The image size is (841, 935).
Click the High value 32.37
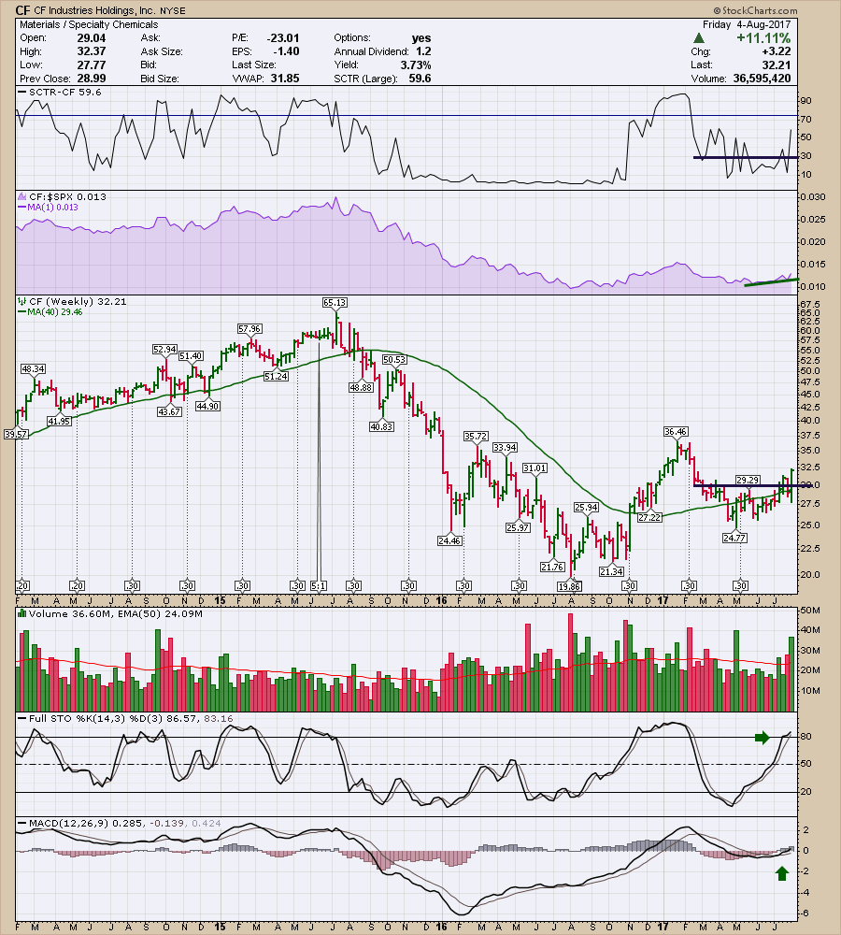92,51
